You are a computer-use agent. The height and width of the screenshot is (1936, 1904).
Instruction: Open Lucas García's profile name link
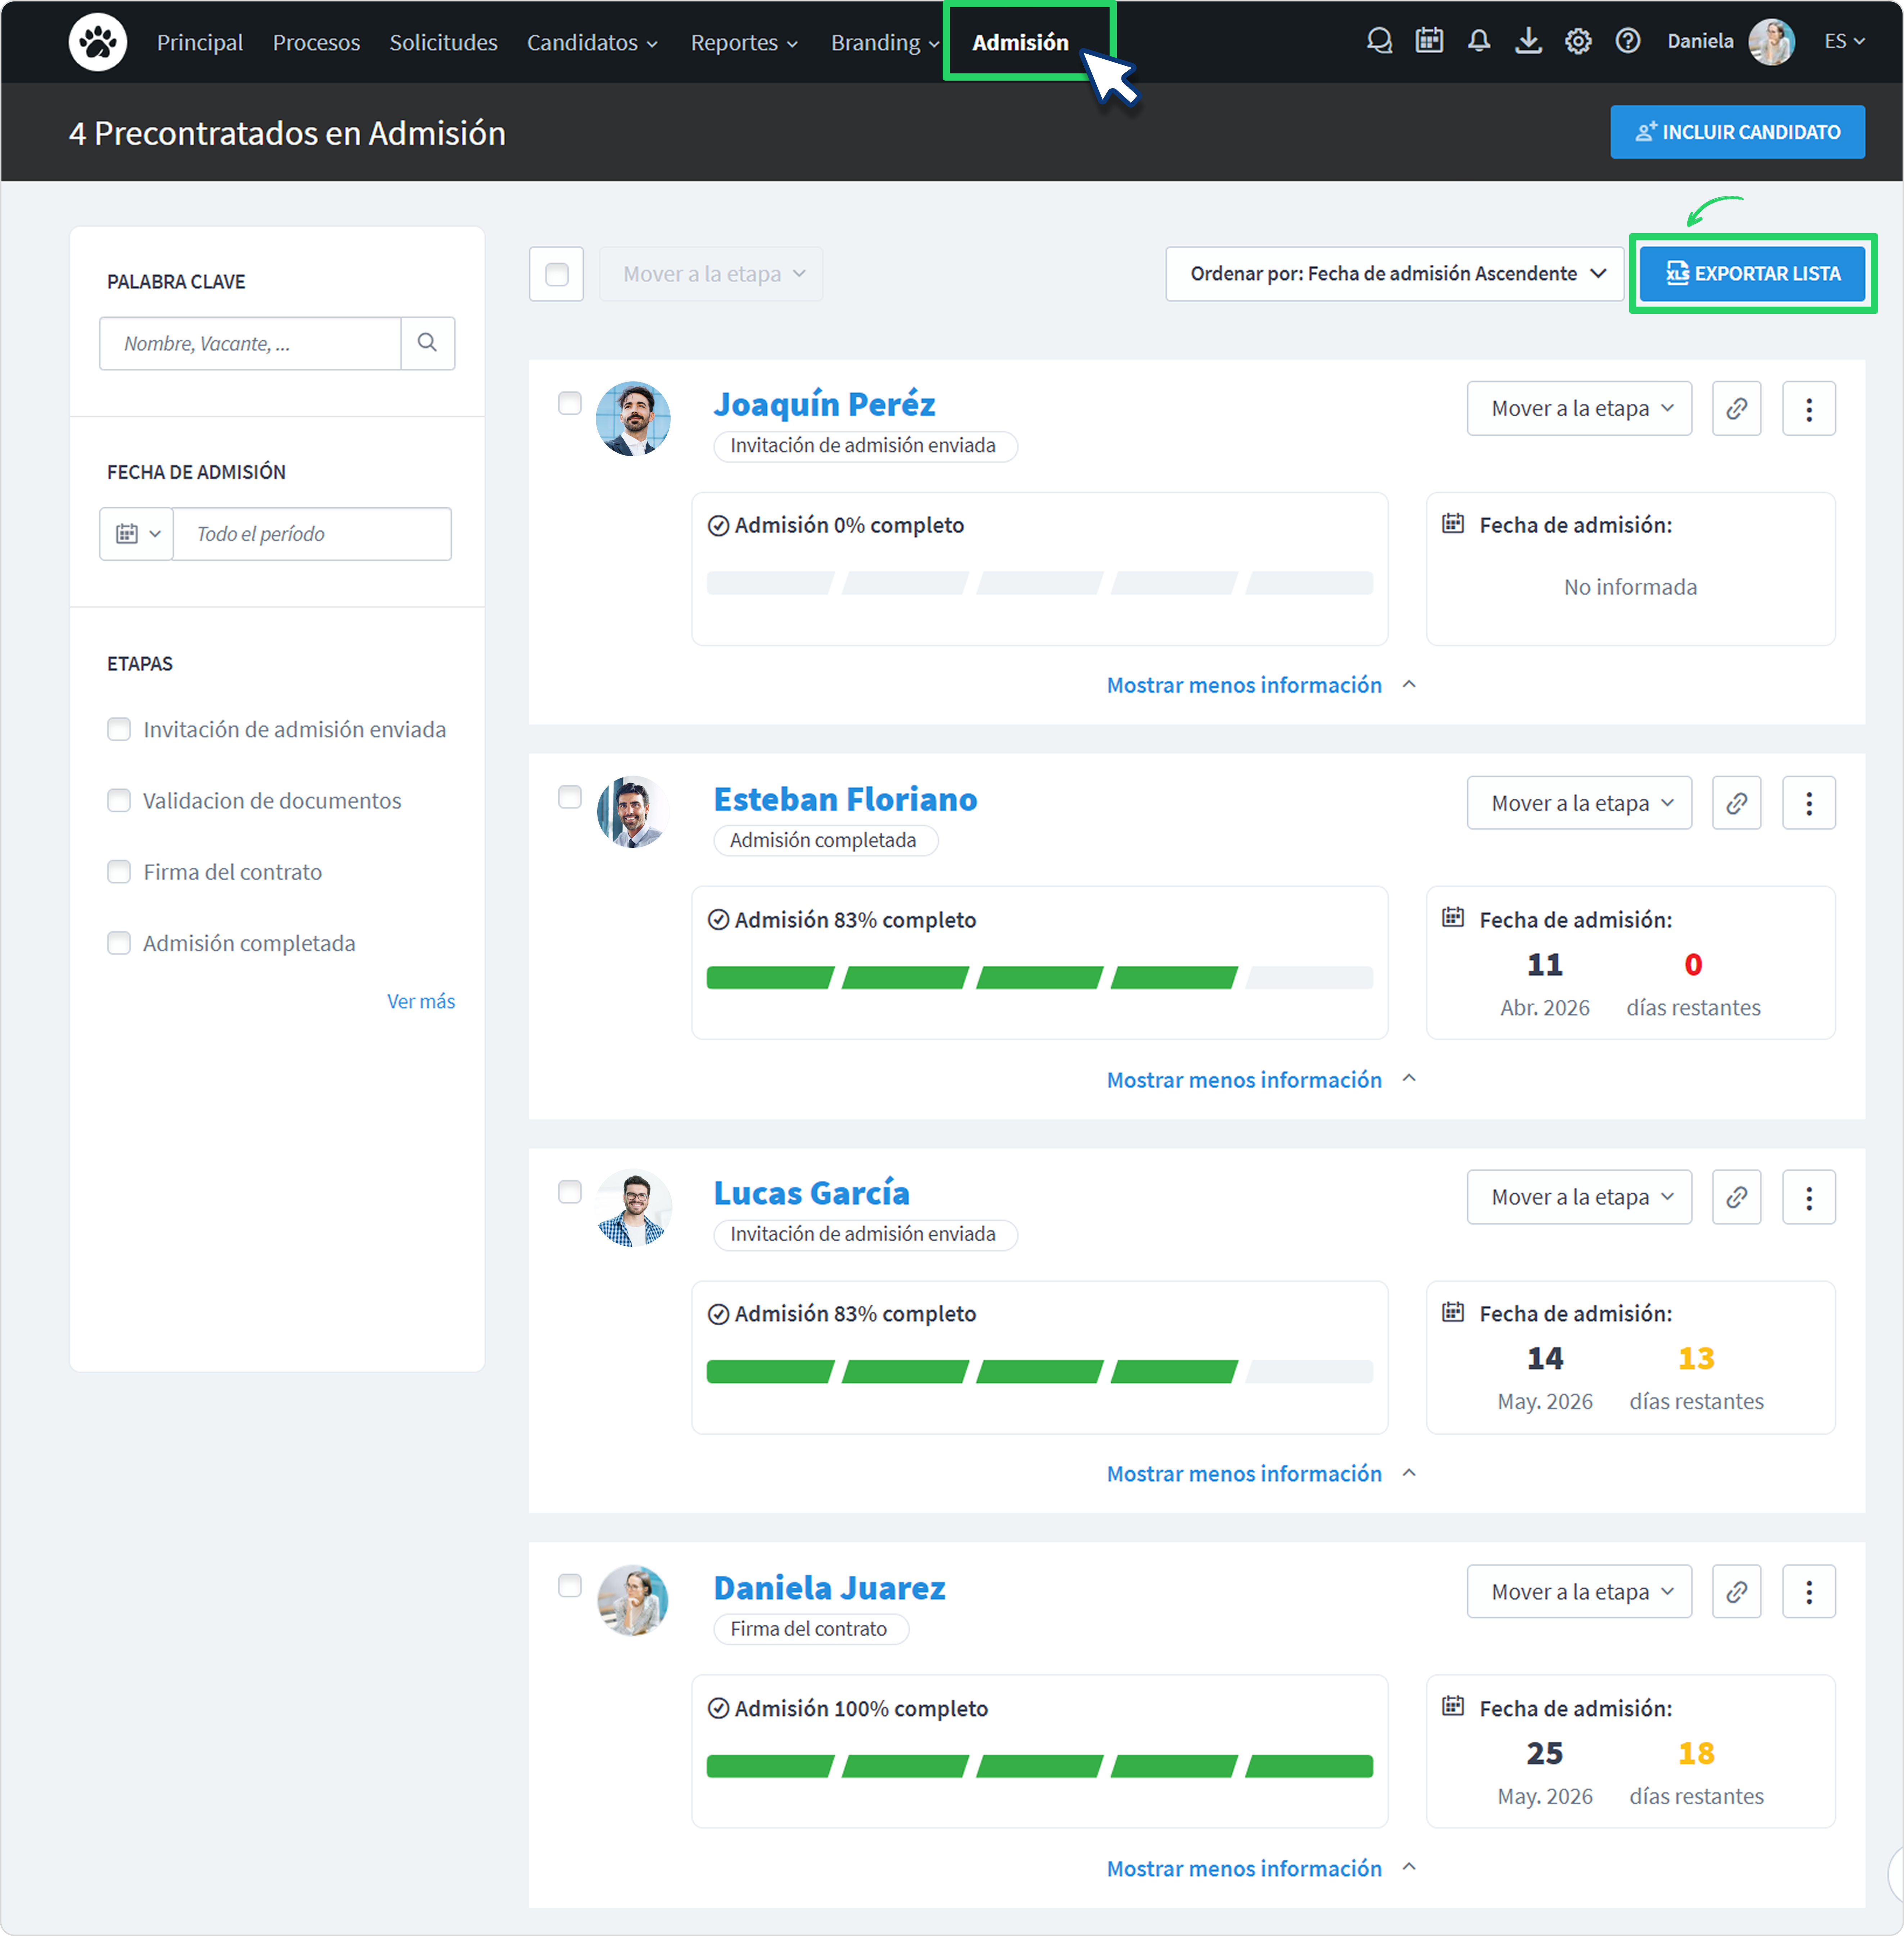[812, 1193]
